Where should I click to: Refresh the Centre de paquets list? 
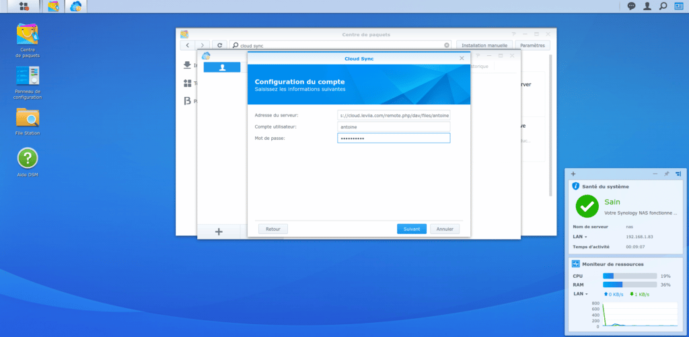click(220, 45)
